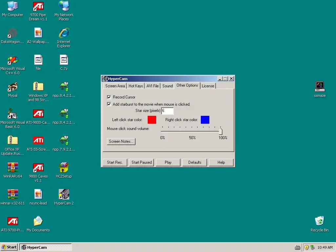Viewport: 336px width, 252px height.
Task: Open My Network Places icon
Action: [64, 11]
